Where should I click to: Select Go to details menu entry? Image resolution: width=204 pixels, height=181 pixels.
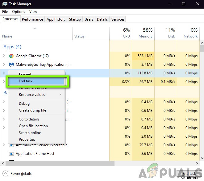[36, 119]
